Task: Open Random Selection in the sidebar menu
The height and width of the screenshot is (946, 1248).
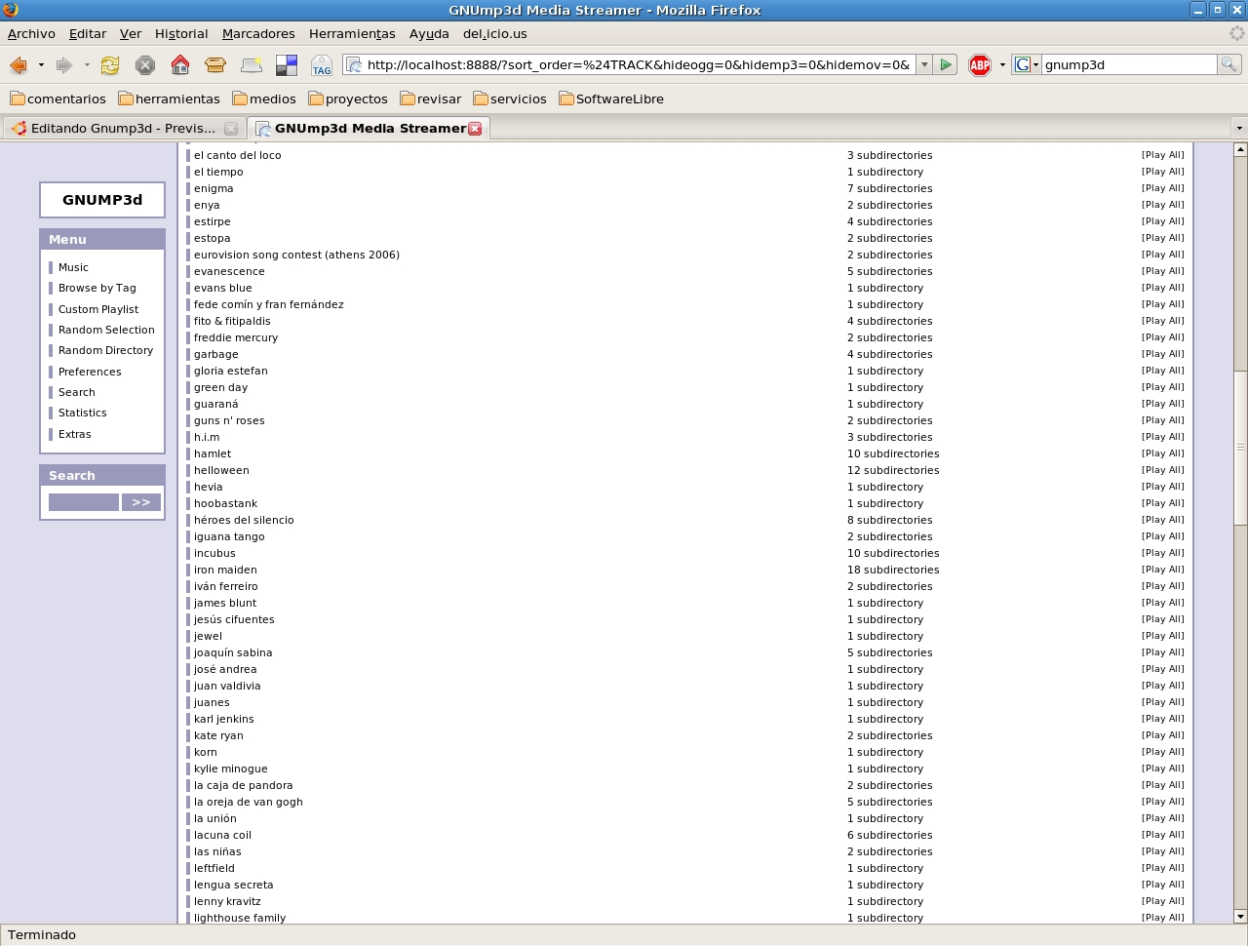Action: pyautogui.click(x=106, y=330)
